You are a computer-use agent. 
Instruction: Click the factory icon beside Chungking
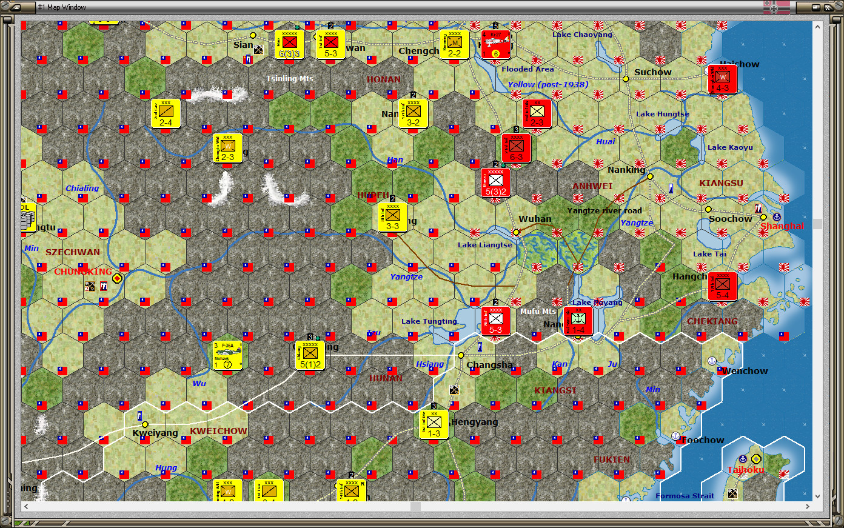pos(90,286)
